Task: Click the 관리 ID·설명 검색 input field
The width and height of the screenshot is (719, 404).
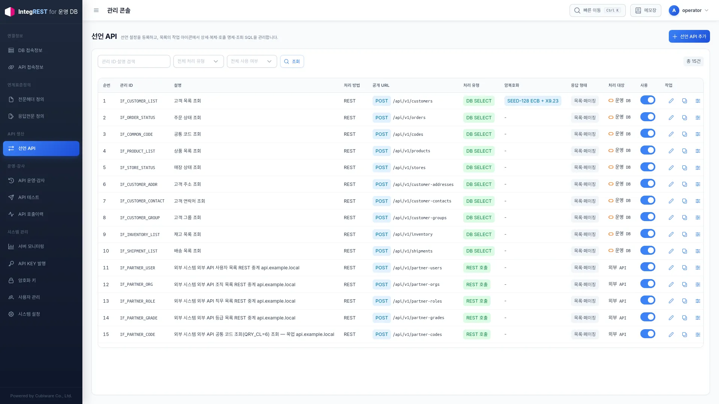Action: pyautogui.click(x=134, y=61)
